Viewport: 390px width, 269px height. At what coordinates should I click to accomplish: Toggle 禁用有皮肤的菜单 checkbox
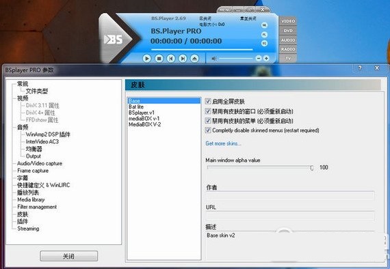click(208, 121)
